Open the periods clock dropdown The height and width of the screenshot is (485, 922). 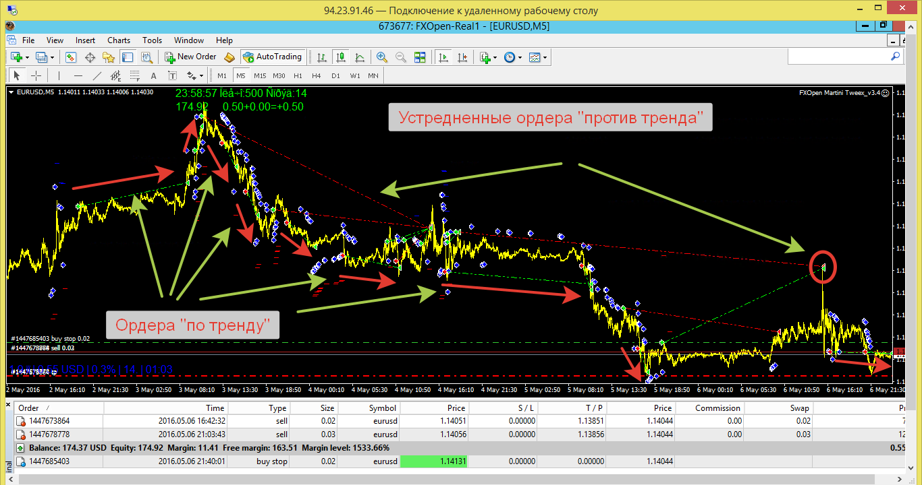point(512,57)
